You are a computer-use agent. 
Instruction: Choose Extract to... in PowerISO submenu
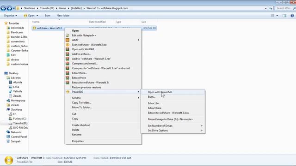click(x=173, y=103)
